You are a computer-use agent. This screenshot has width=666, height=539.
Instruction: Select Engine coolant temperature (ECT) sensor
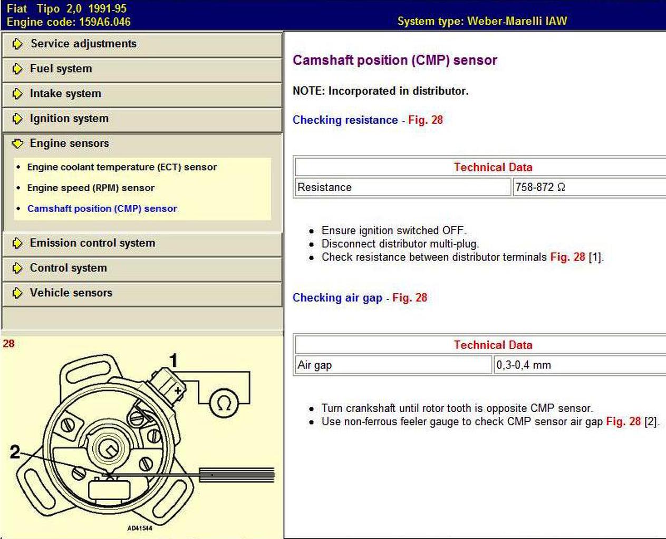point(122,167)
